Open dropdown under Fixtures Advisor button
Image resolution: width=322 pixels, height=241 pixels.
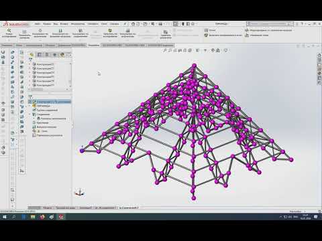click(40, 40)
